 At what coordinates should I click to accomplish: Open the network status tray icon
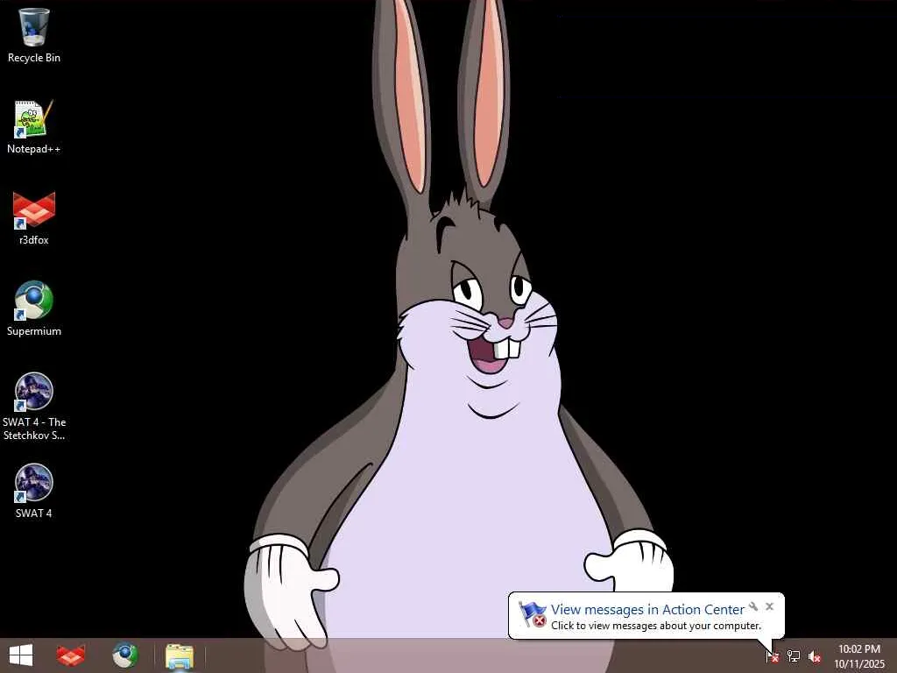[793, 655]
